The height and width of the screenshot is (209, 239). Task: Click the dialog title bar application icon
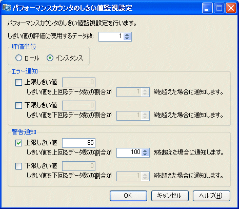(7, 8)
